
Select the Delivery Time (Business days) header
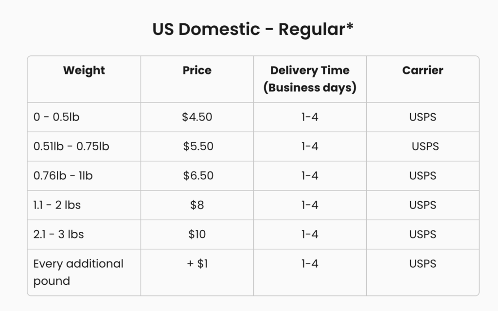(x=310, y=79)
